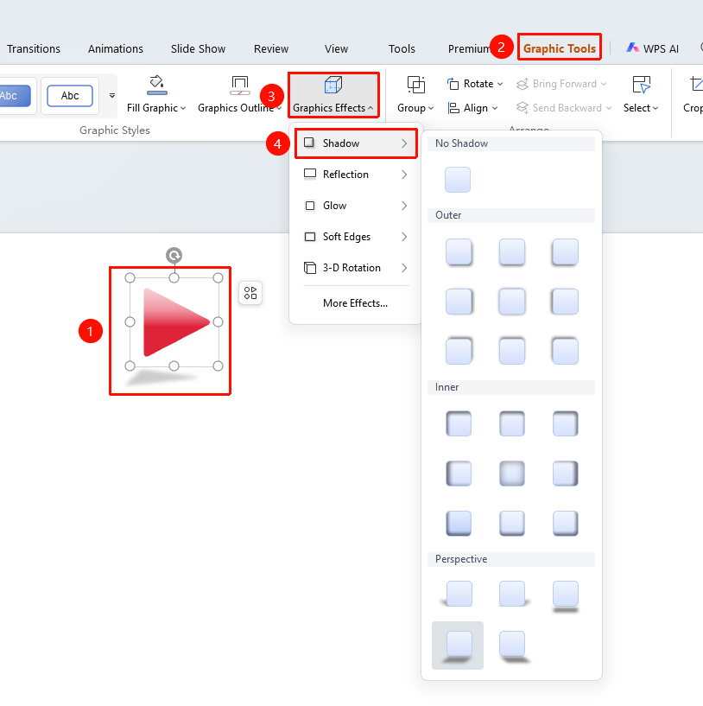Open the Graphics Effects cube icon
The image size is (703, 706).
(x=333, y=85)
